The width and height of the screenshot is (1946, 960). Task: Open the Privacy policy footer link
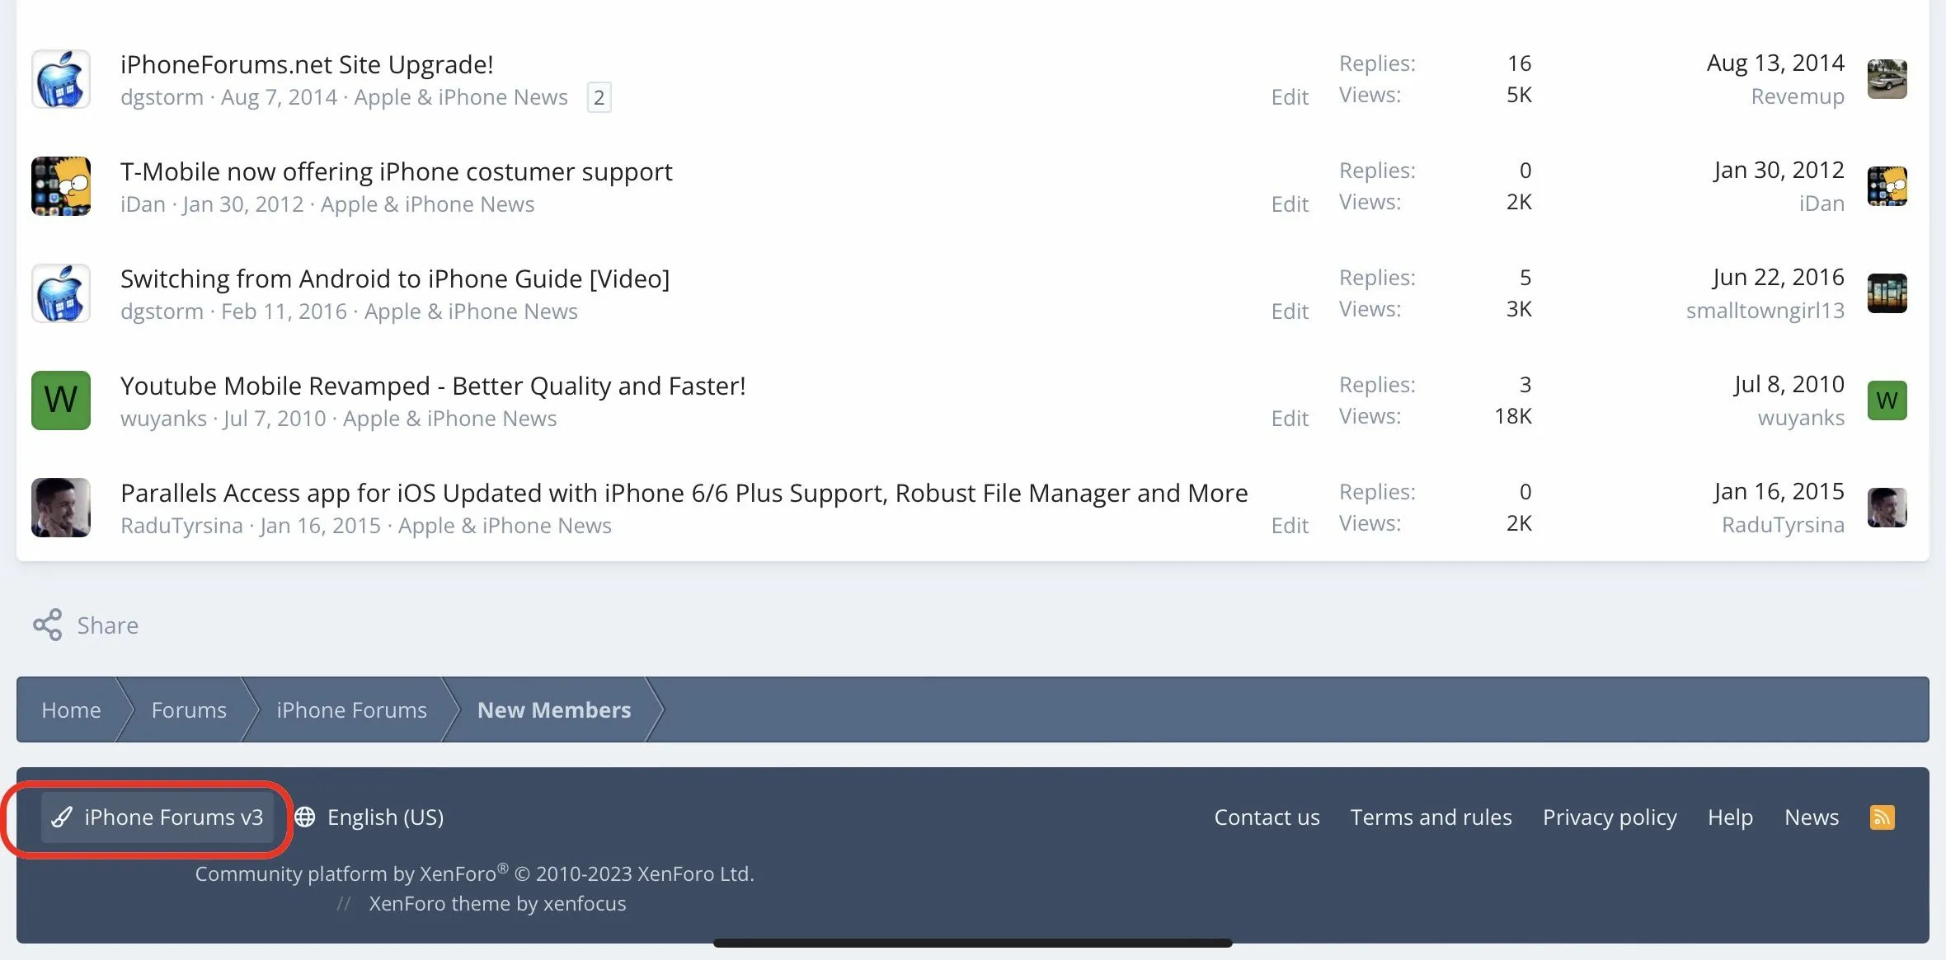pyautogui.click(x=1610, y=817)
